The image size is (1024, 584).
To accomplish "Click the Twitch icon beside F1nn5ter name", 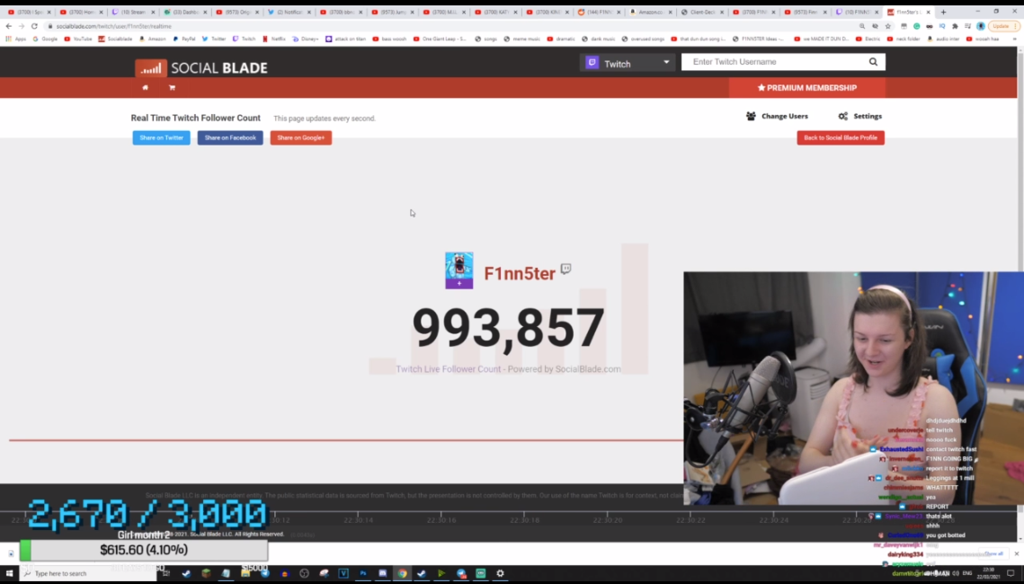I will (x=565, y=268).
